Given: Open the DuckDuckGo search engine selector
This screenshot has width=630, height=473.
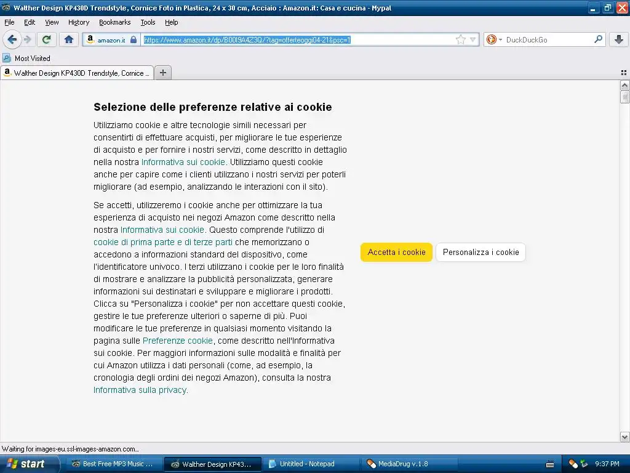Looking at the screenshot, I should click(x=494, y=39).
